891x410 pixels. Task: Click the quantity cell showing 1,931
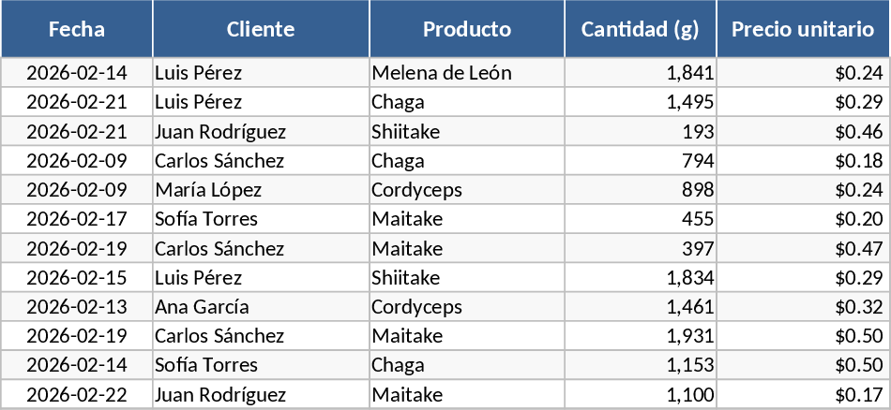click(641, 336)
